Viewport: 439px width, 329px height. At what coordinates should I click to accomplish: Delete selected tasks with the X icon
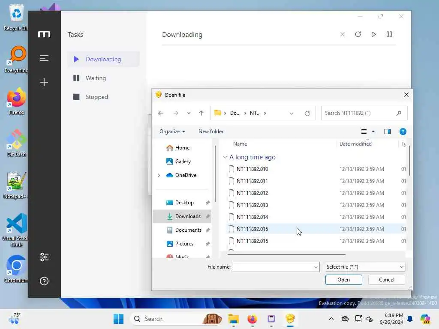click(342, 34)
